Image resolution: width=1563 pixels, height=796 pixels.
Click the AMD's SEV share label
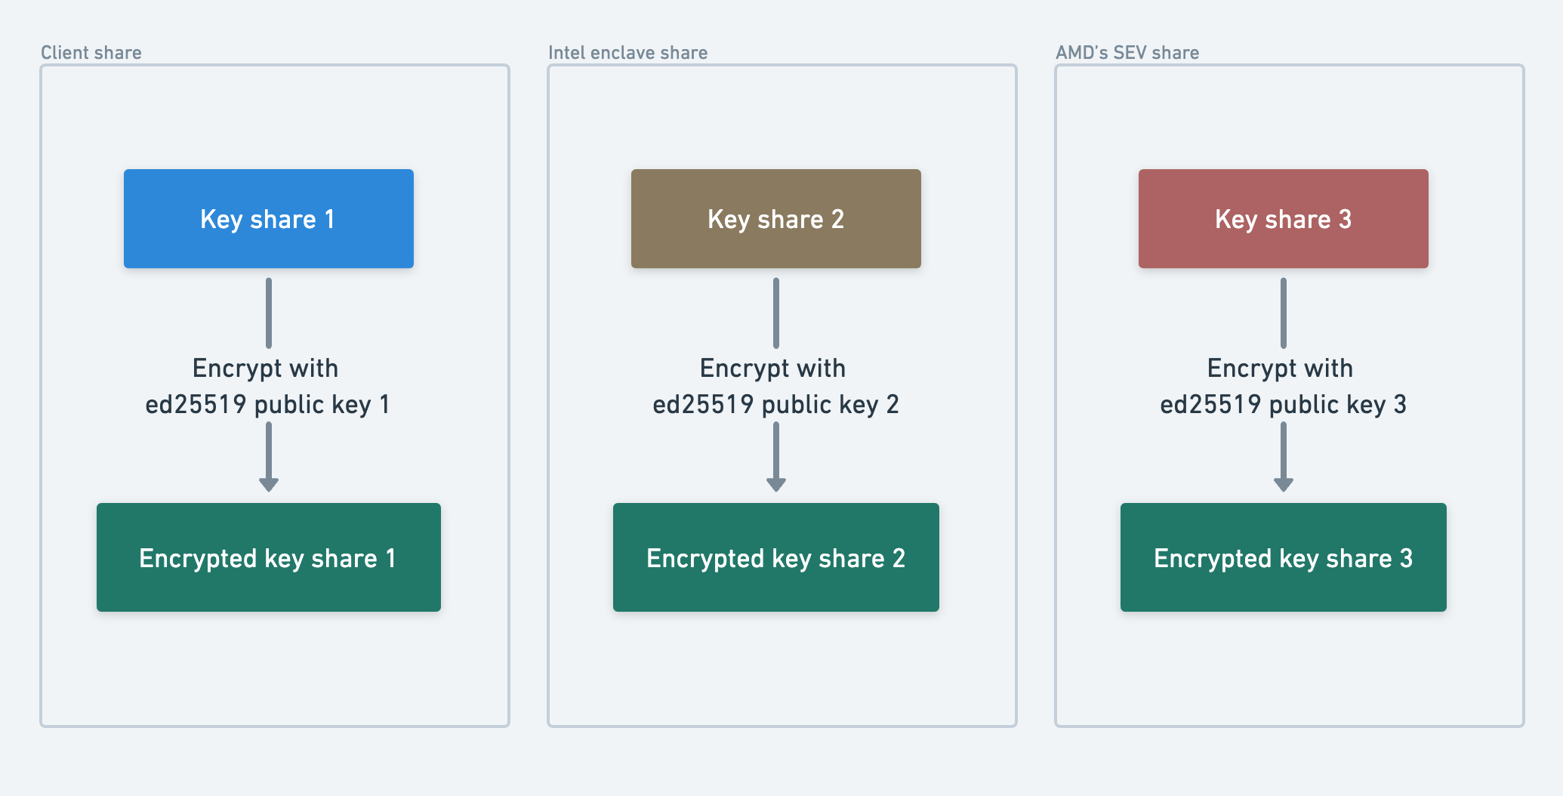click(1127, 52)
